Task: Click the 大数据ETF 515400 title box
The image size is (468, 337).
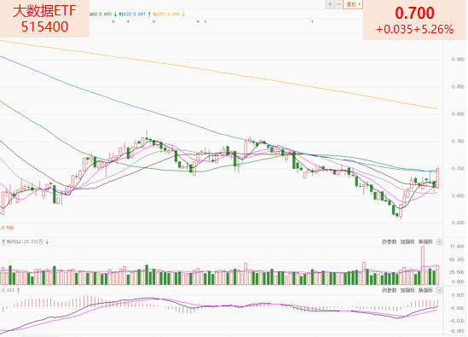Action: click(45, 19)
